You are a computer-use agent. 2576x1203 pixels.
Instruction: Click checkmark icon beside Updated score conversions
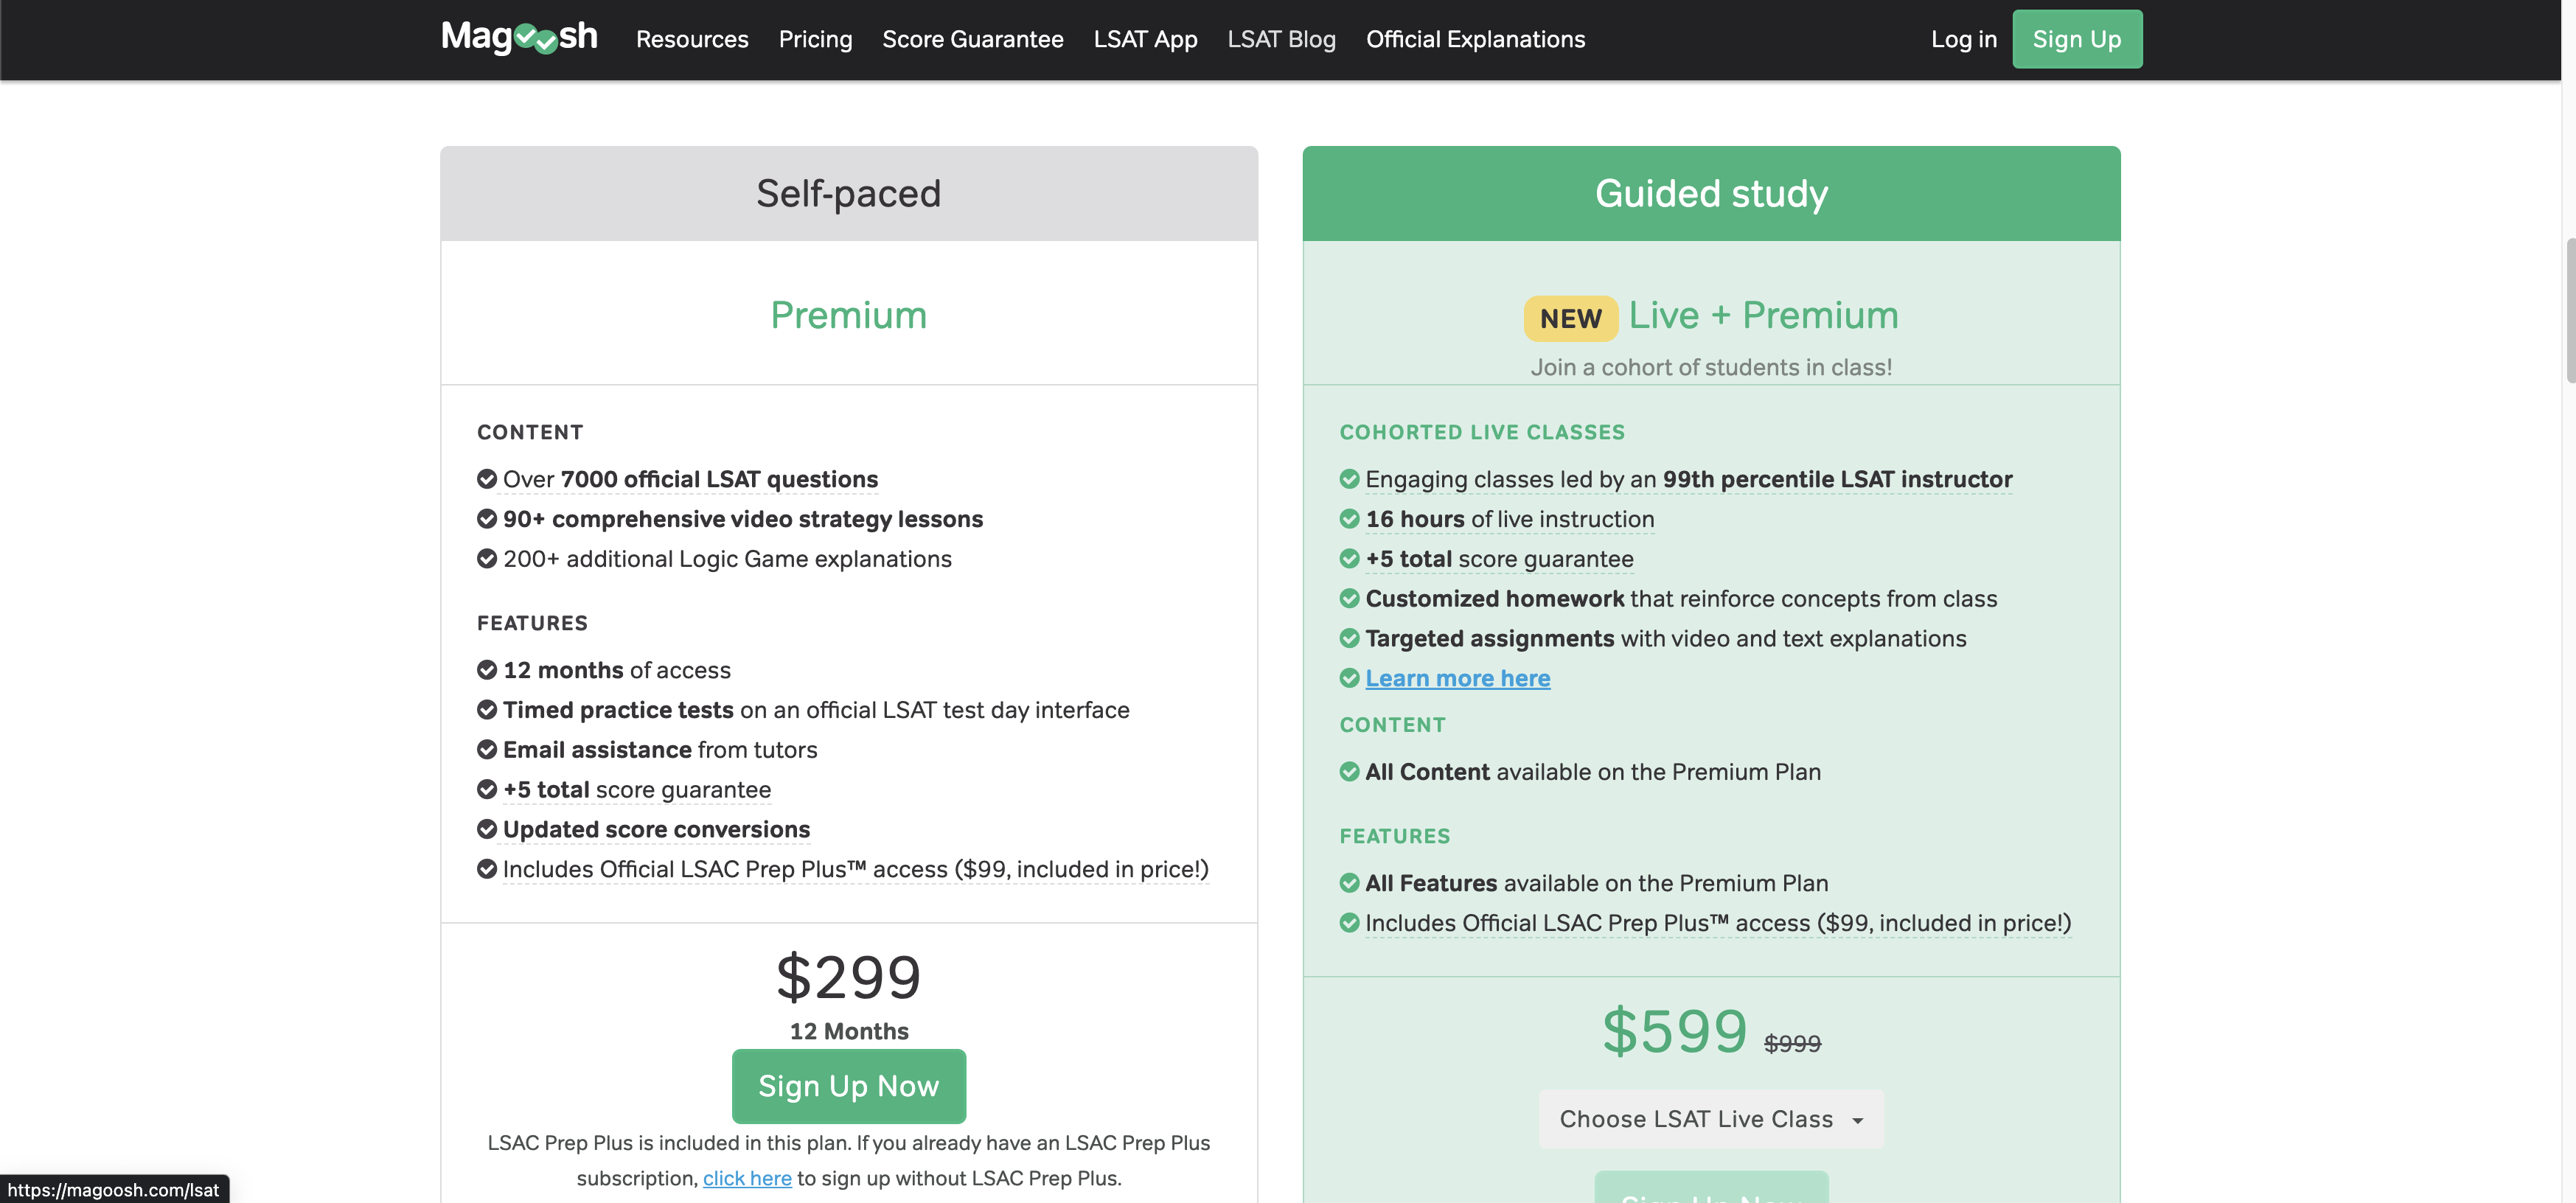pos(487,829)
